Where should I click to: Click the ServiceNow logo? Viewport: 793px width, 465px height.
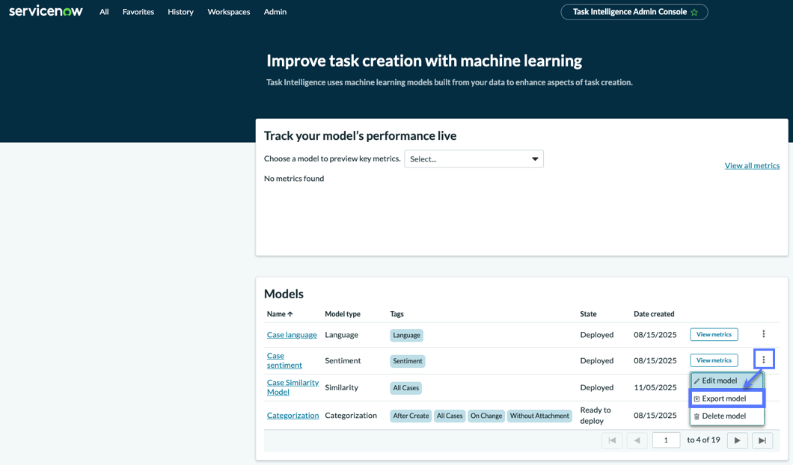coord(46,11)
